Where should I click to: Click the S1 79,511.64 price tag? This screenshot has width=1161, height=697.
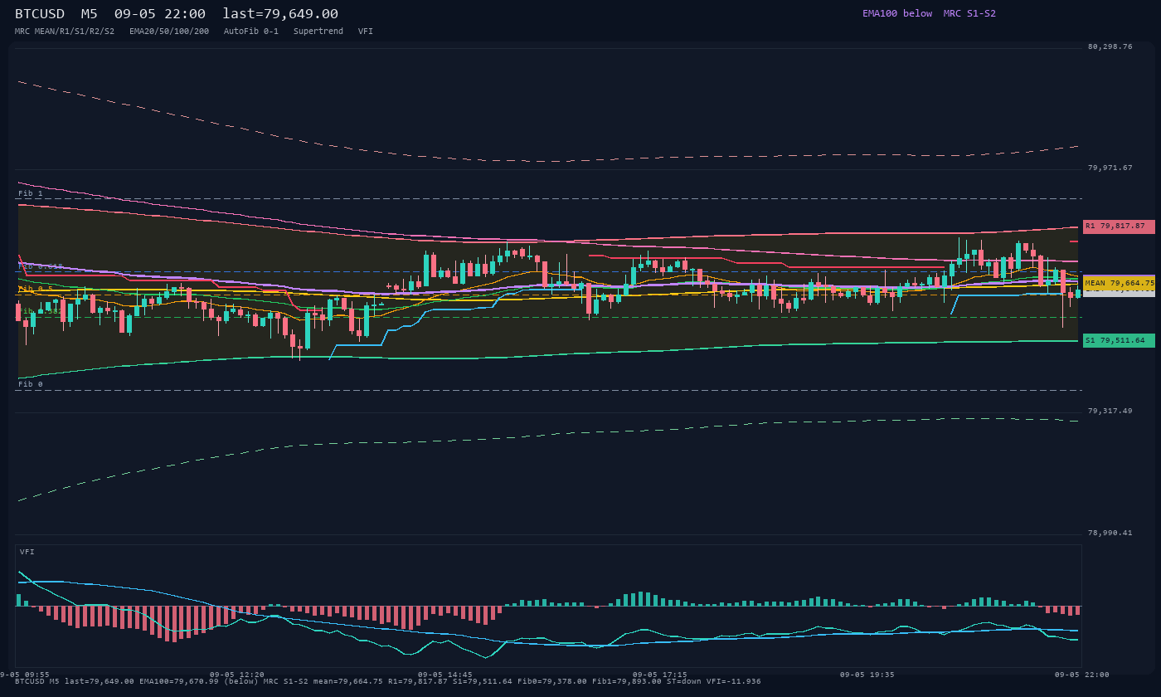click(x=1119, y=340)
